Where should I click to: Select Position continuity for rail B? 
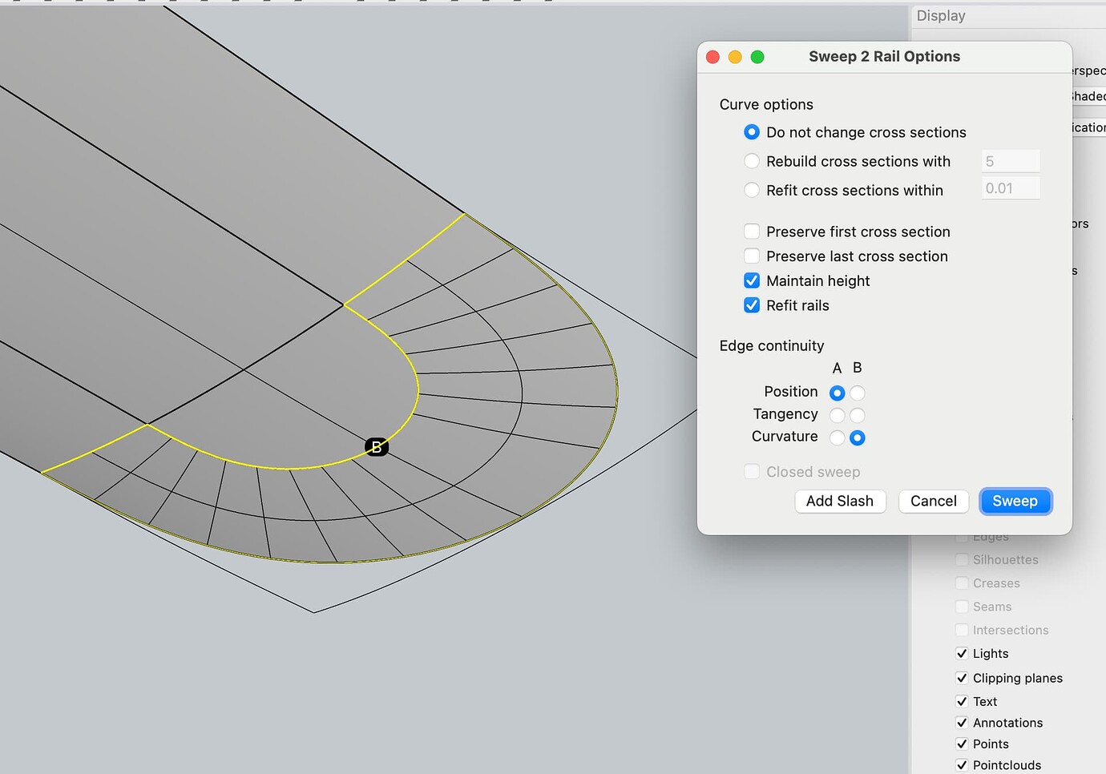pyautogui.click(x=858, y=393)
